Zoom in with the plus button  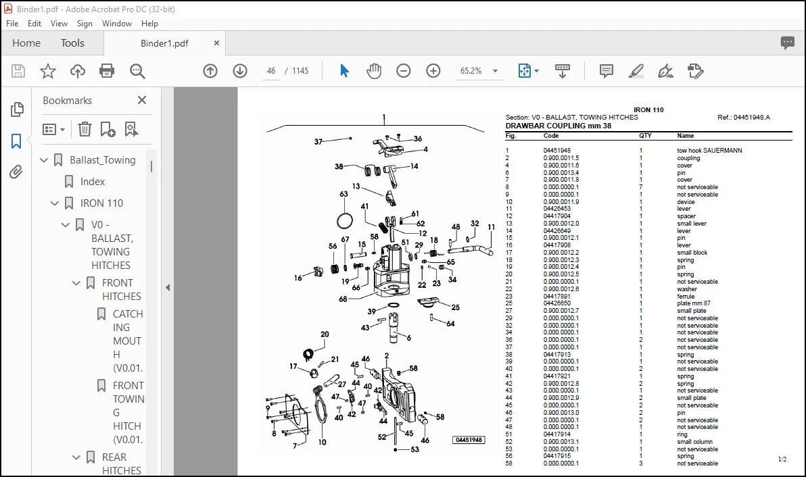point(433,71)
